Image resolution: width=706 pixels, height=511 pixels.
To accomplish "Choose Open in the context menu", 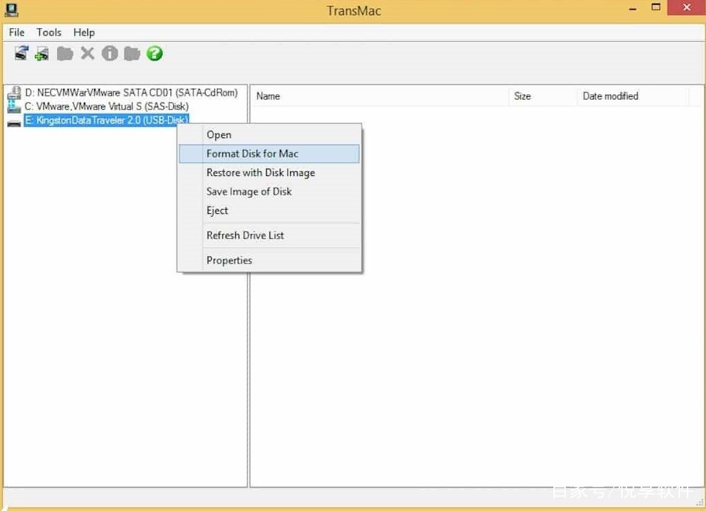I will (x=269, y=135).
